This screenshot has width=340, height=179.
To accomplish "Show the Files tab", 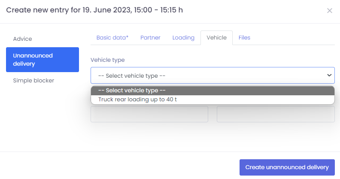I will tap(244, 38).
